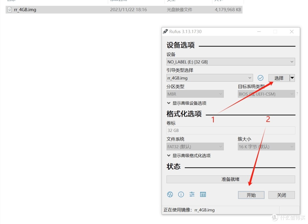Click status text 正在使用镜像: rr_4GB.img

pyautogui.click(x=189, y=210)
